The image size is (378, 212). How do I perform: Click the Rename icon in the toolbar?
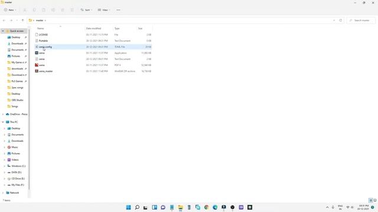[53, 10]
